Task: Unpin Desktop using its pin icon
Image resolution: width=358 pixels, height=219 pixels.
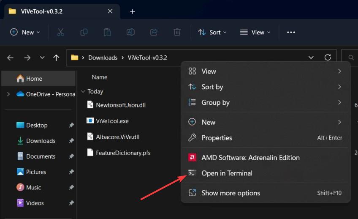Action: 71,125
